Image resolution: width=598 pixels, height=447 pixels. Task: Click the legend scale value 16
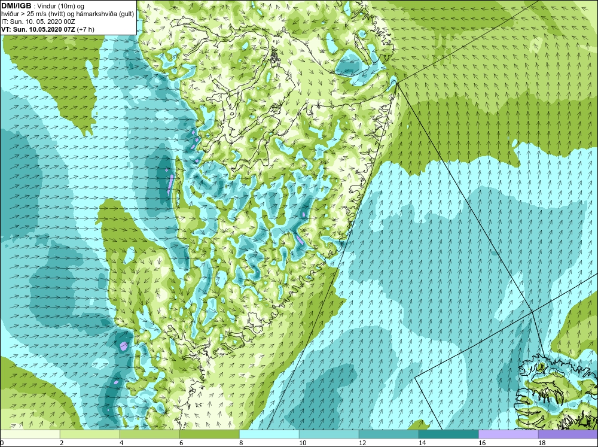click(482, 443)
